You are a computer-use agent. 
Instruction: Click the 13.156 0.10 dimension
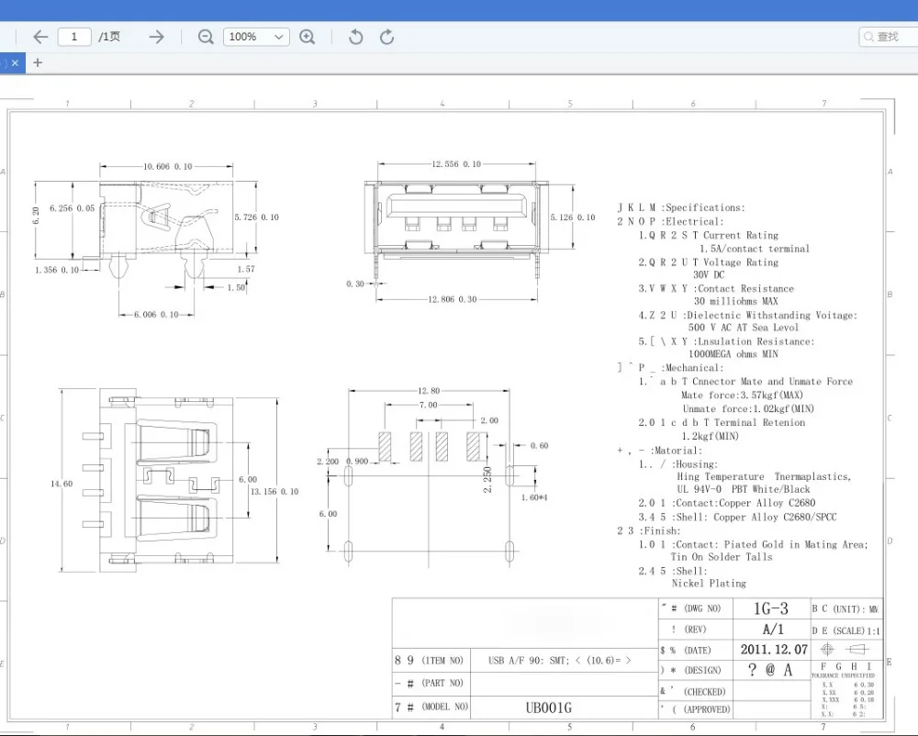coord(274,492)
